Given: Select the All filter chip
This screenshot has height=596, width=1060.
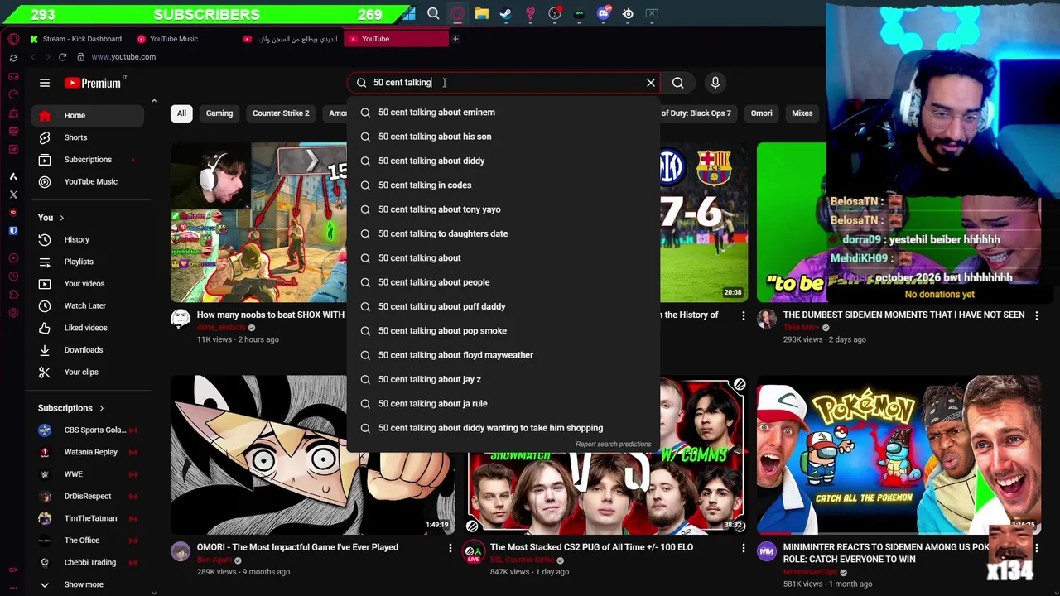Looking at the screenshot, I should click(181, 113).
